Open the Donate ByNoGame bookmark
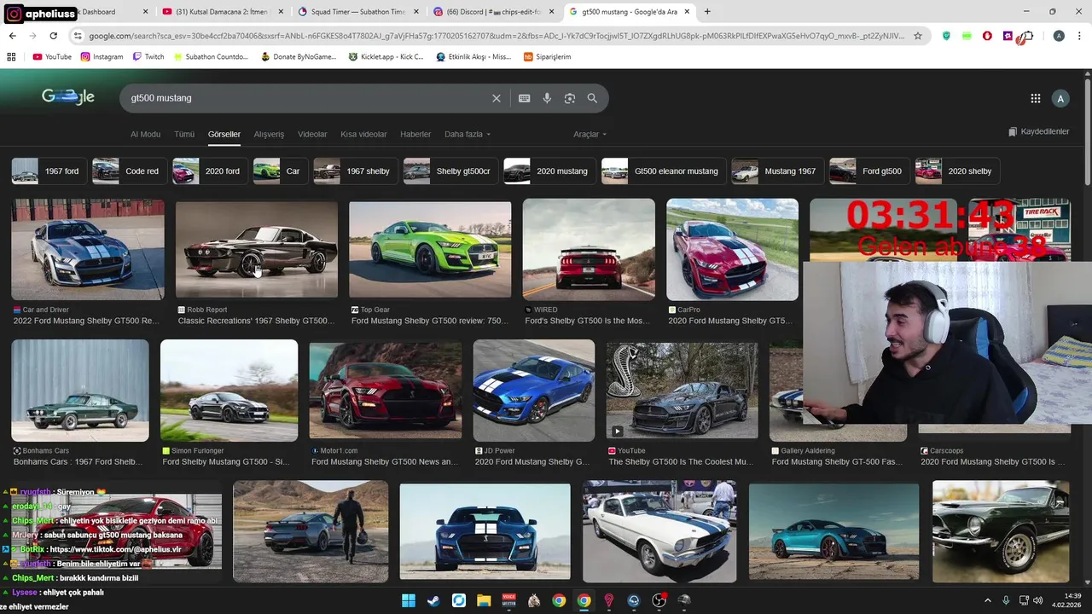The width and height of the screenshot is (1092, 614). point(299,56)
